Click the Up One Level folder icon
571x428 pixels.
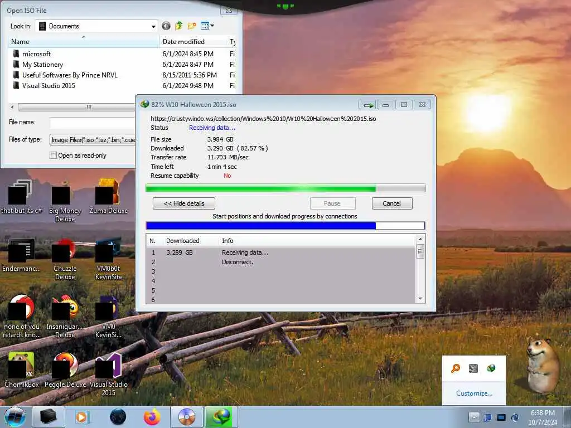[179, 26]
